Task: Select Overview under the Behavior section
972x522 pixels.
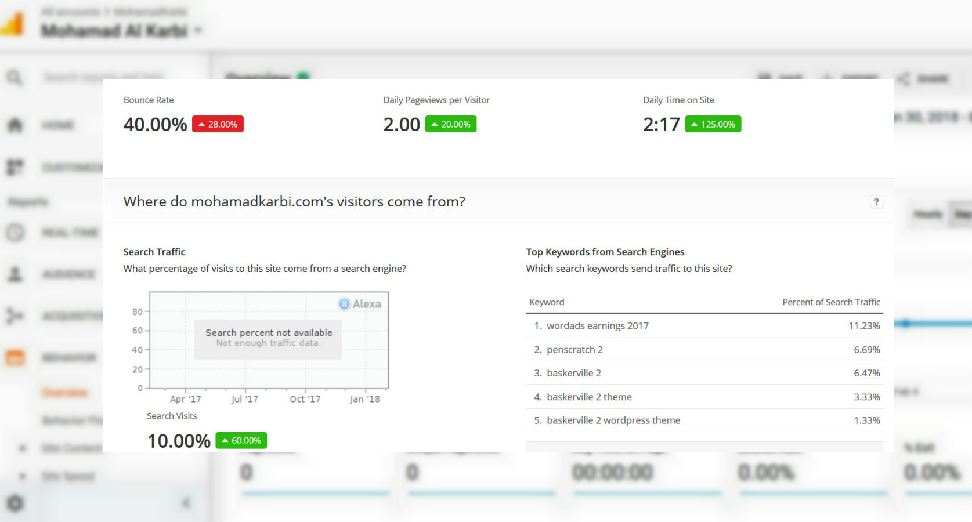Action: (64, 392)
